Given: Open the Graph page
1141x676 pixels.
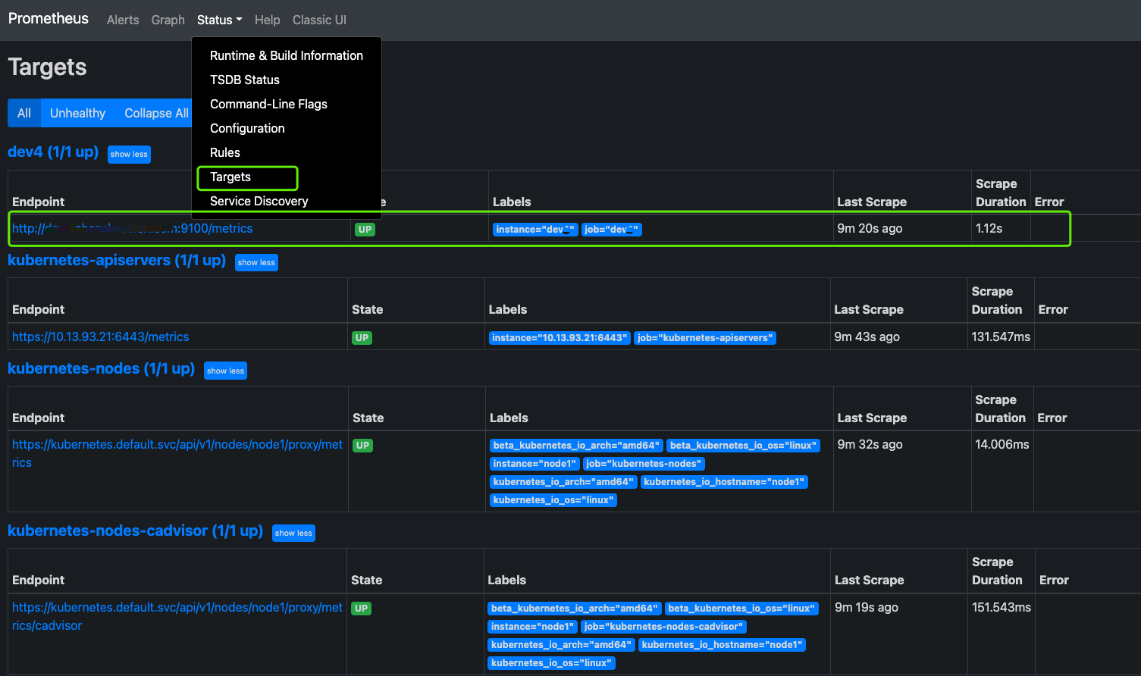Looking at the screenshot, I should [x=168, y=20].
